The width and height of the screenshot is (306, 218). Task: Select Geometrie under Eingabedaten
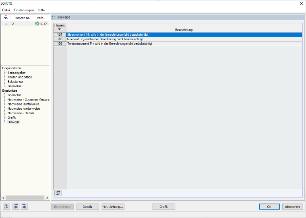point(14,86)
